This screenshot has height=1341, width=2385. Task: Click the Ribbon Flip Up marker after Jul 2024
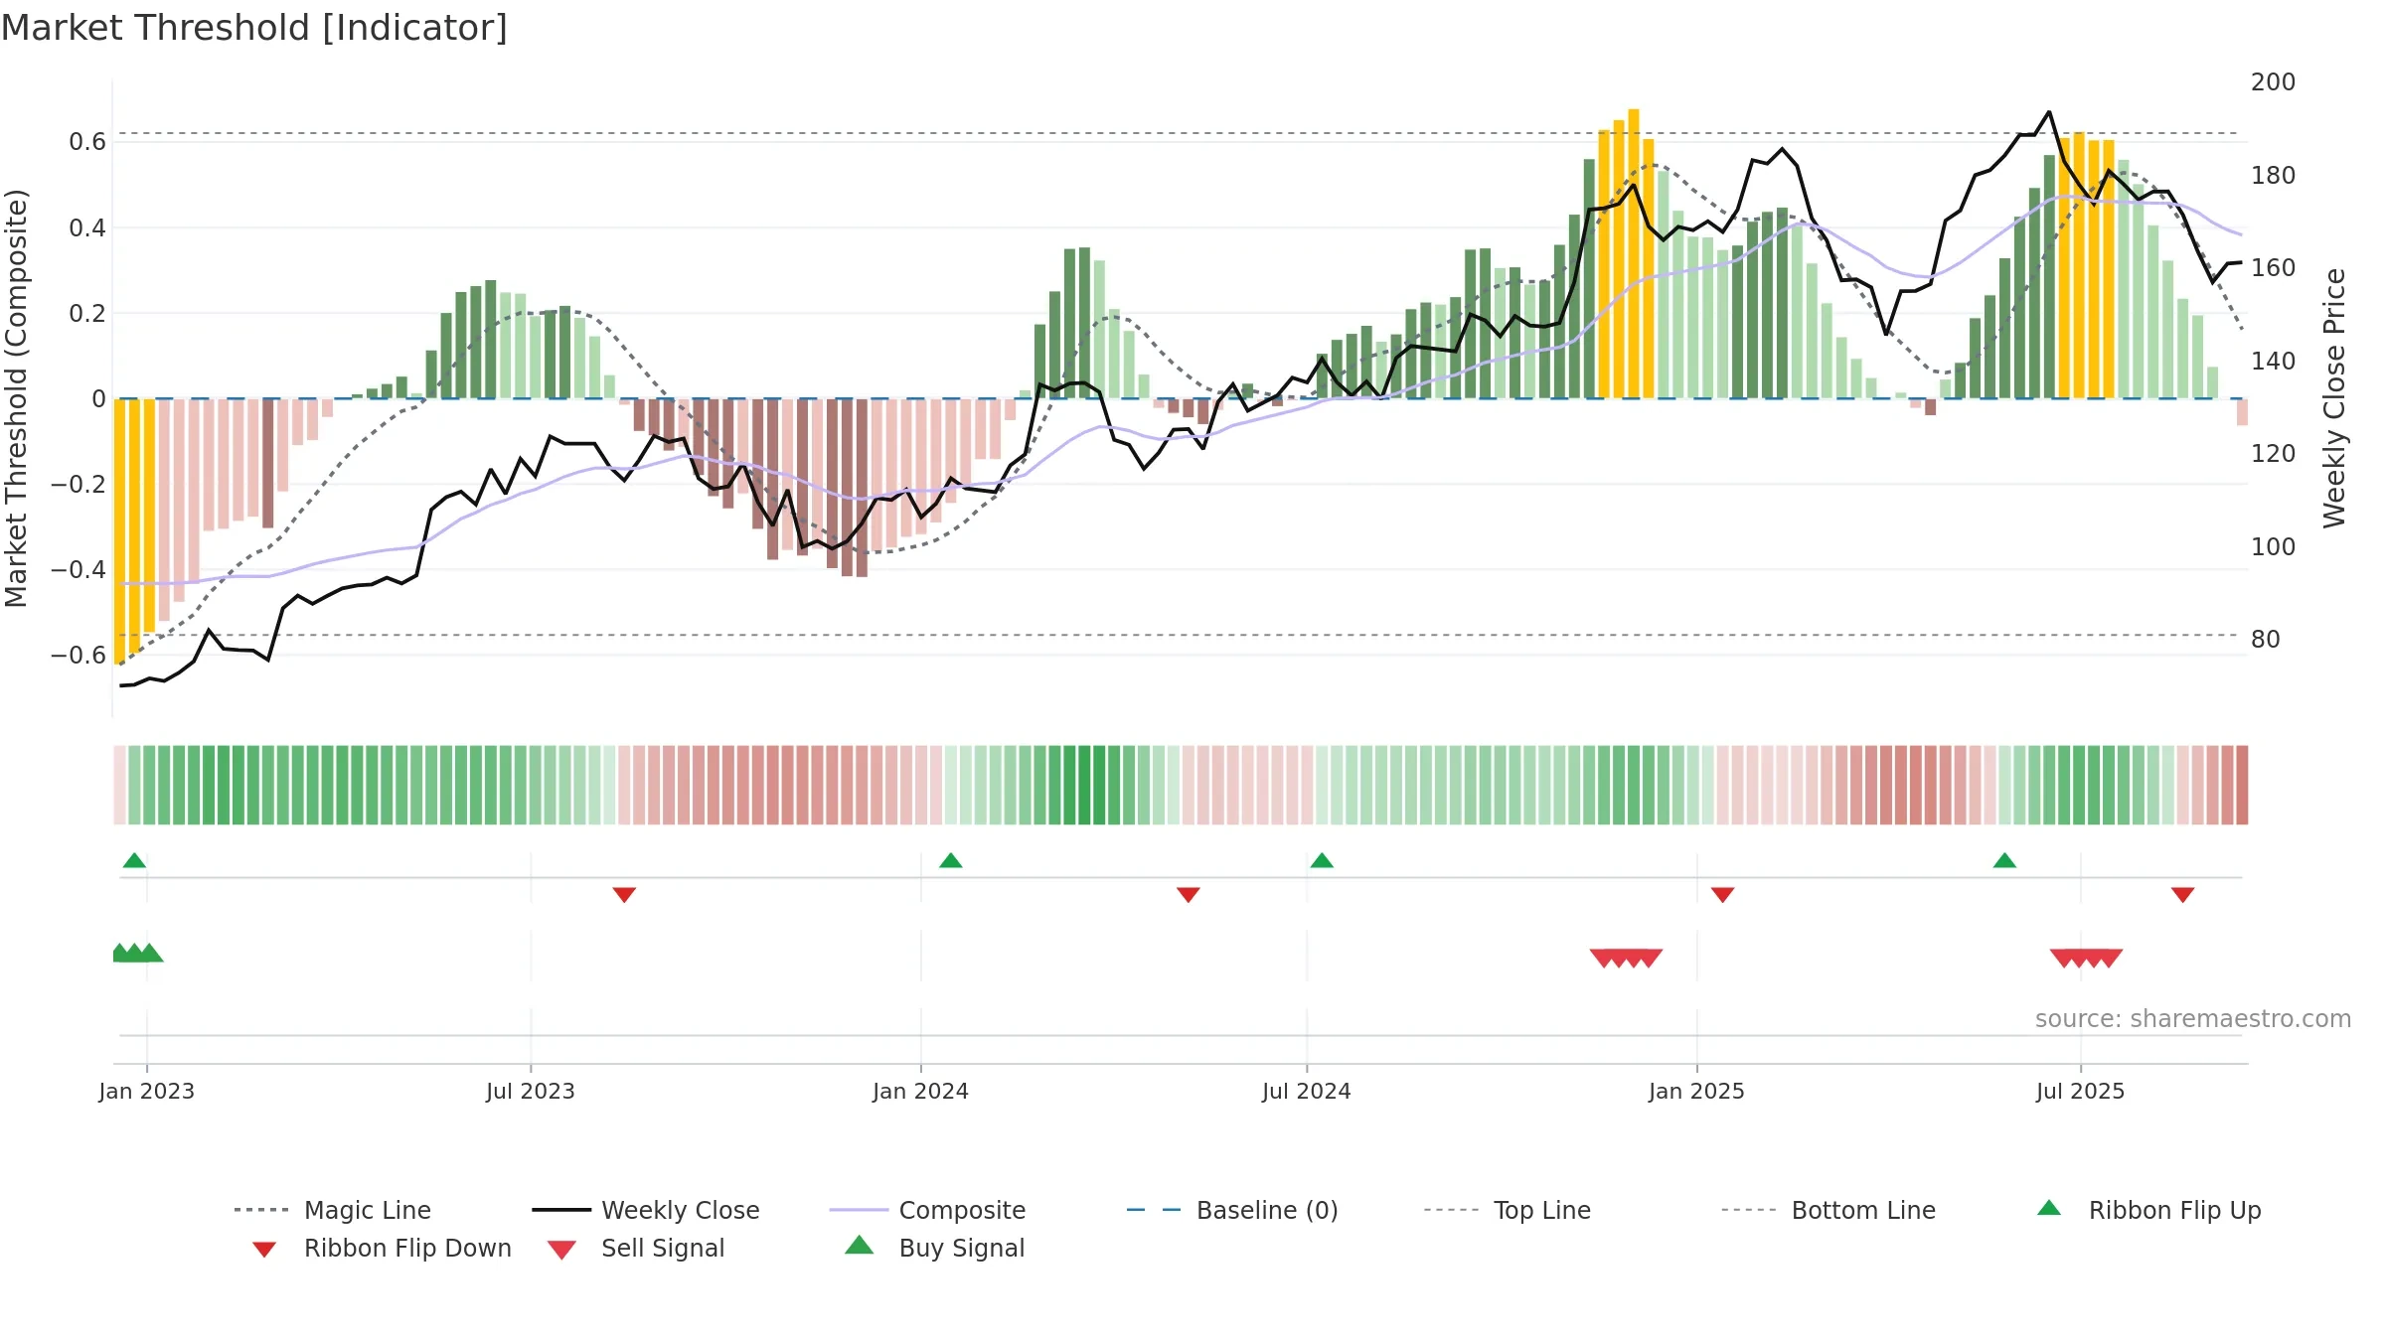[1322, 860]
